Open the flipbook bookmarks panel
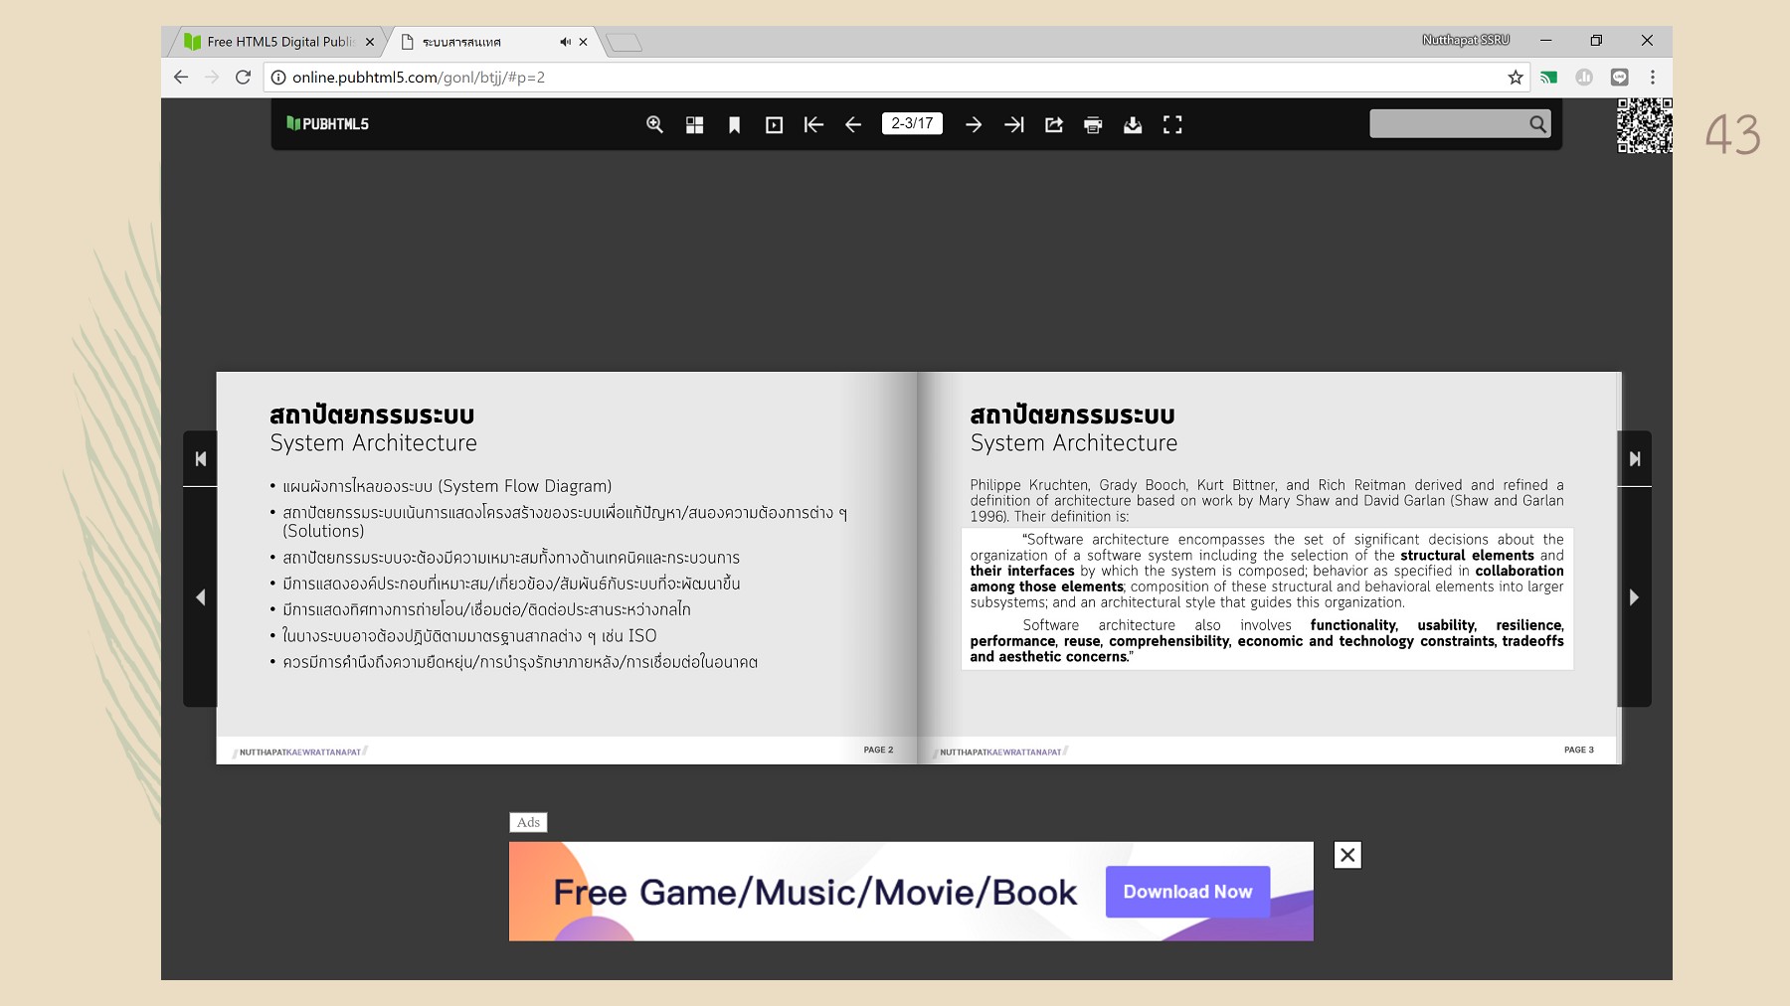This screenshot has height=1006, width=1790. (734, 124)
